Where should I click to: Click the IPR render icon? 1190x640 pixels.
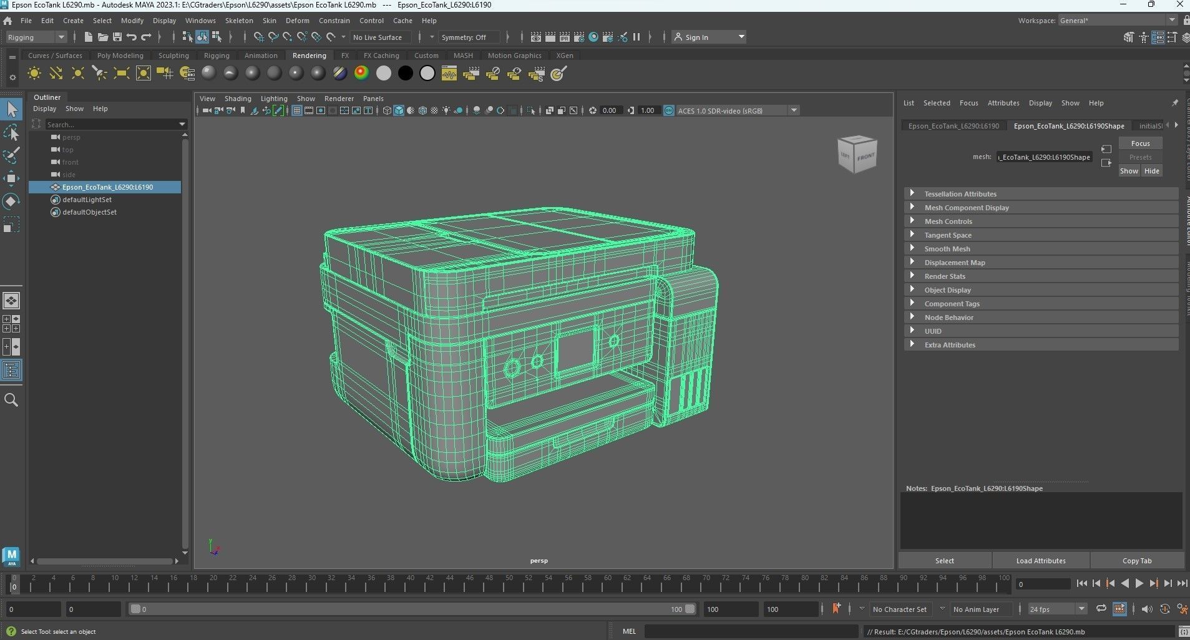point(565,37)
